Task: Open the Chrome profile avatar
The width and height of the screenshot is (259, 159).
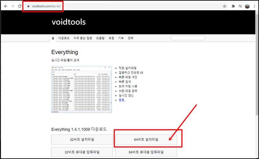Action: pyautogui.click(x=247, y=6)
